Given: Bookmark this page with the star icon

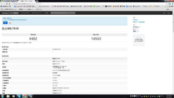Looking at the screenshot, I should click(167, 4).
